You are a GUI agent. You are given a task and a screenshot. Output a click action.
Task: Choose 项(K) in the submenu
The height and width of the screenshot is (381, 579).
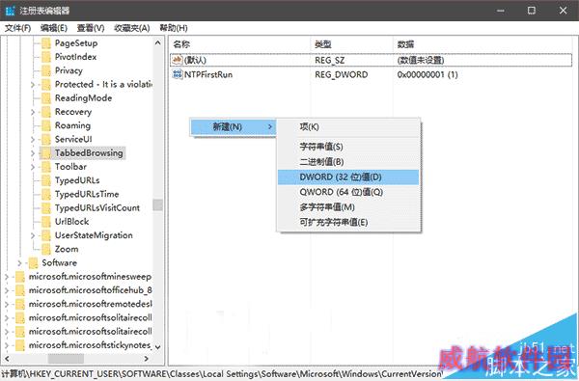(x=348, y=127)
